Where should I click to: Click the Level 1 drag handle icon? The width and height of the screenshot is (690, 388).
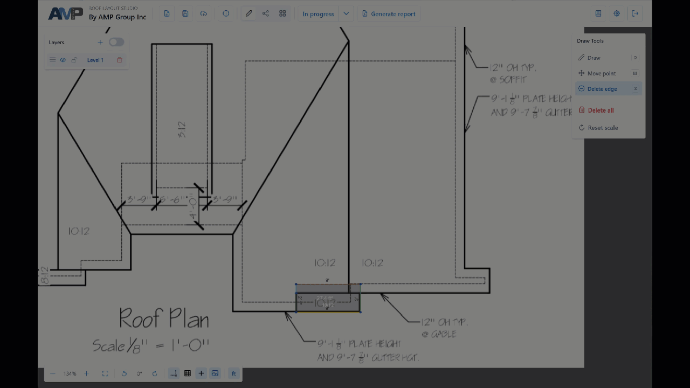point(52,60)
